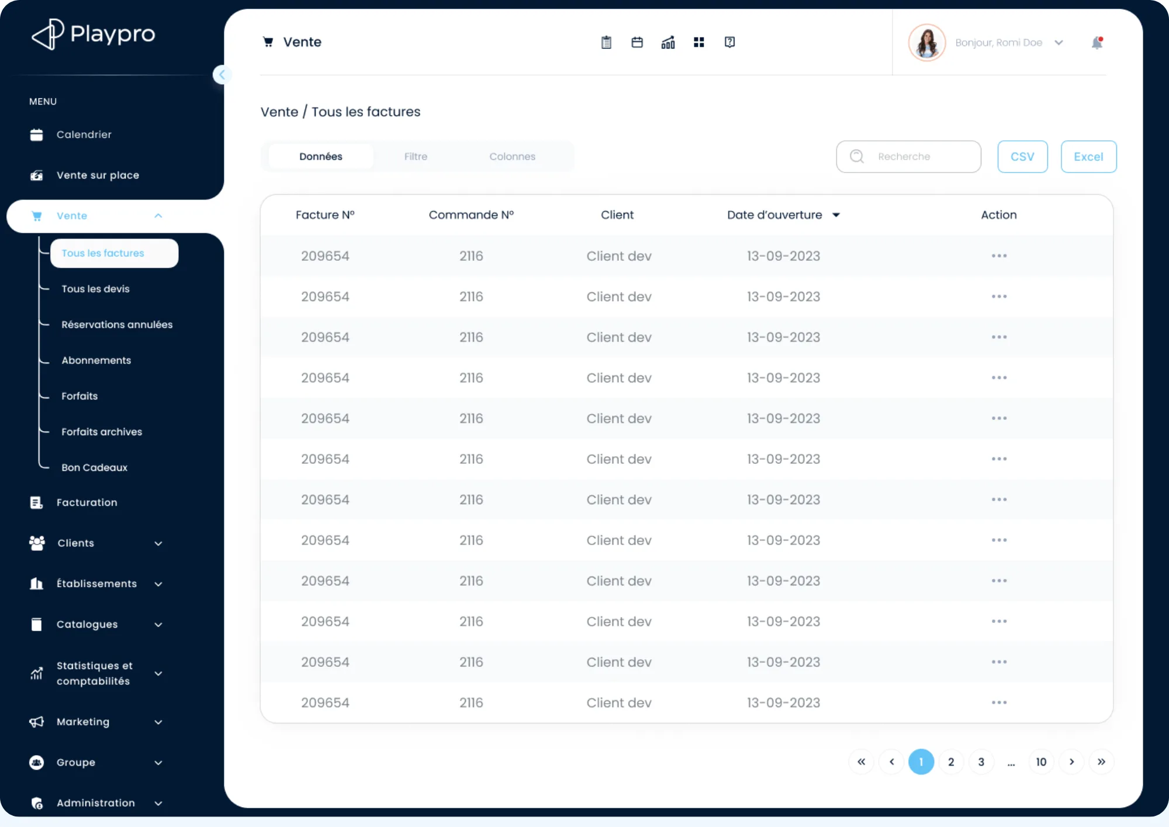
Task: Open action menu of third invoice row
Action: click(x=999, y=337)
